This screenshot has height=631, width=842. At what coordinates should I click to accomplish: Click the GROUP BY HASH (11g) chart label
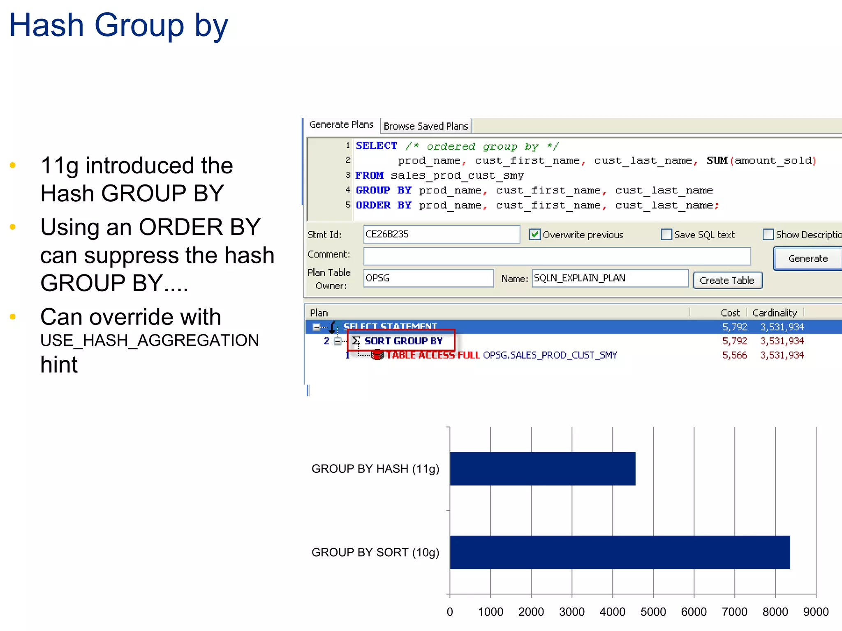[375, 469]
